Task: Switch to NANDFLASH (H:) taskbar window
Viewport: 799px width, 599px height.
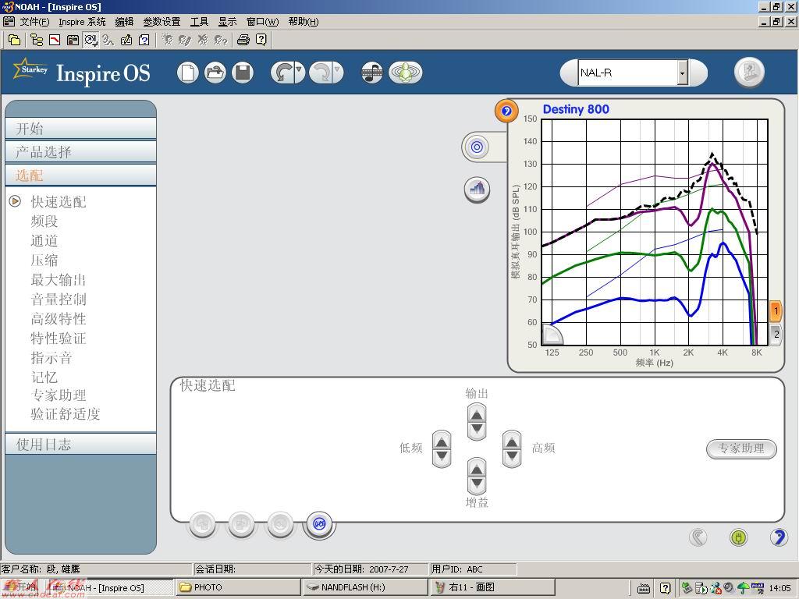Action: coord(365,587)
